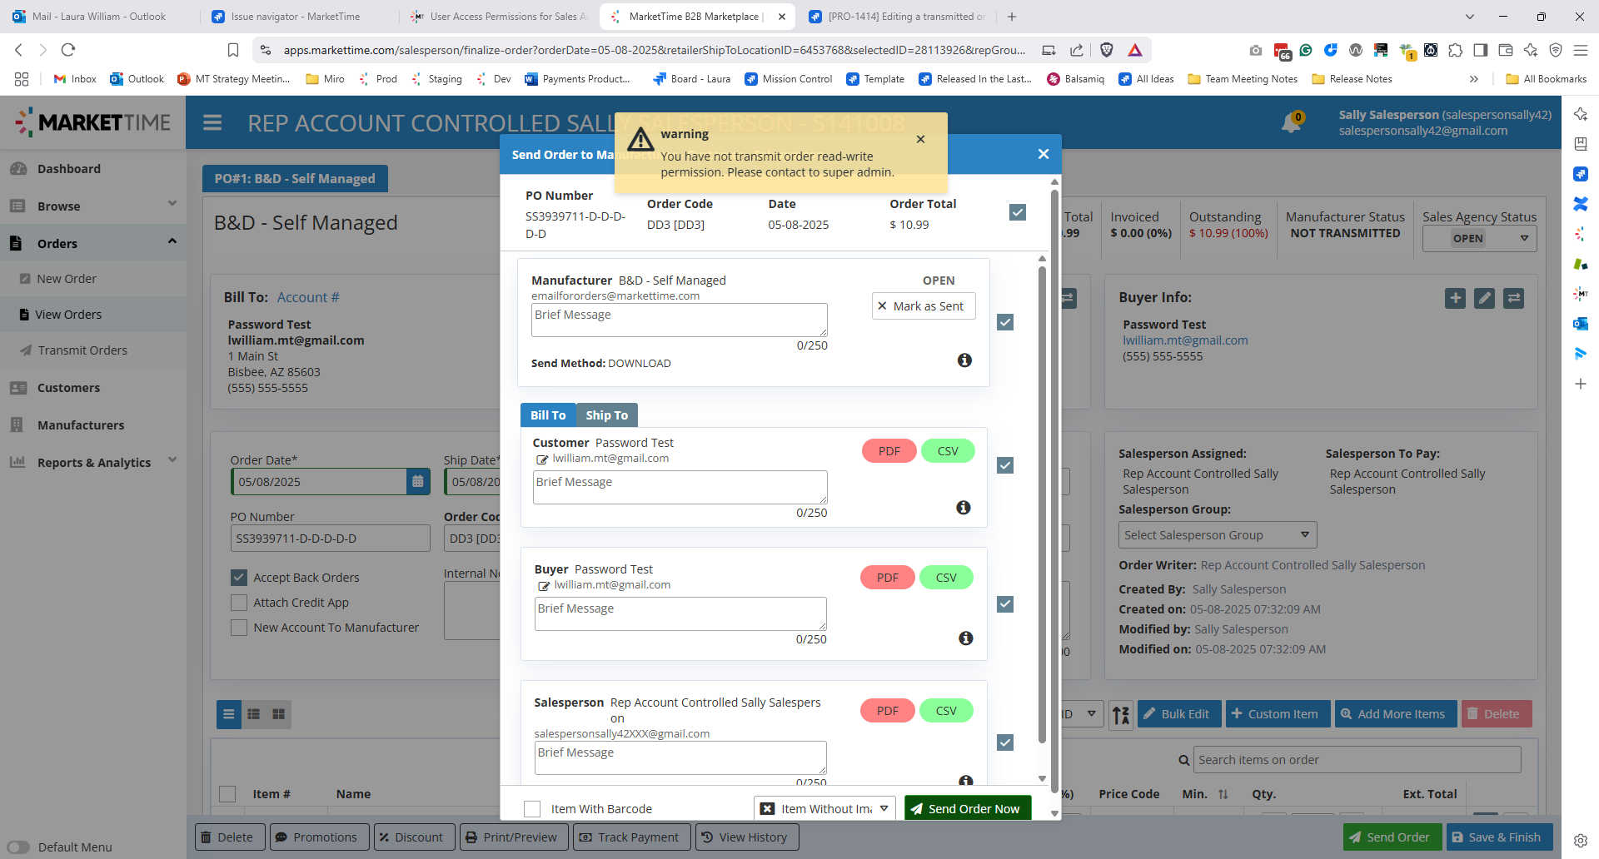Image resolution: width=1599 pixels, height=859 pixels.
Task: Toggle the Manufacturer recipient checkbox
Action: pyautogui.click(x=1005, y=322)
